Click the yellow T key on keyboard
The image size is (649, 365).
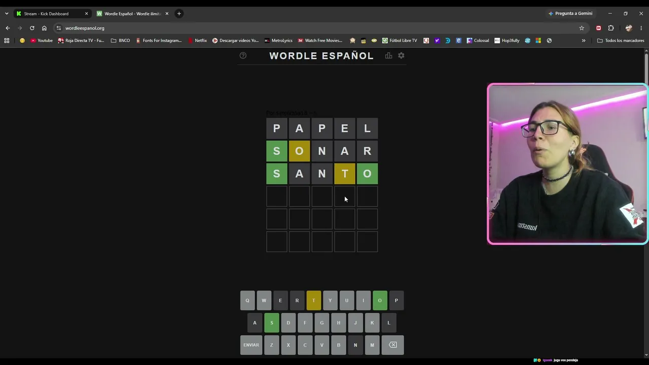(x=313, y=300)
